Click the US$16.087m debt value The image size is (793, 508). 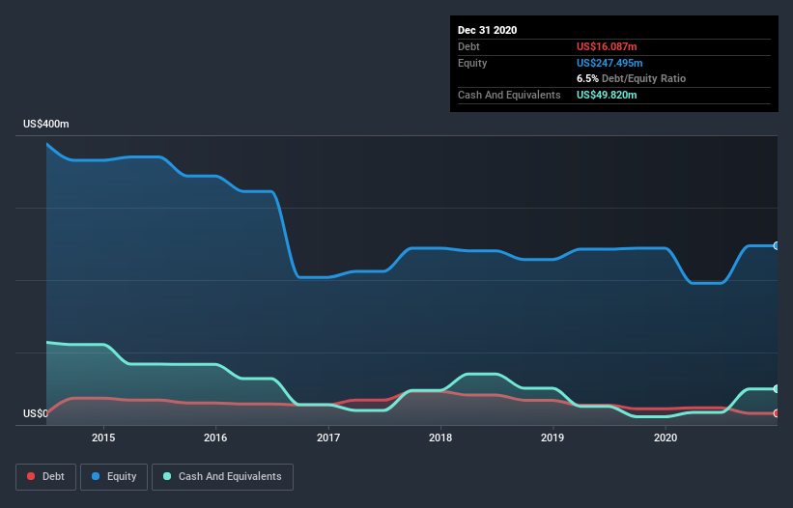coord(607,46)
